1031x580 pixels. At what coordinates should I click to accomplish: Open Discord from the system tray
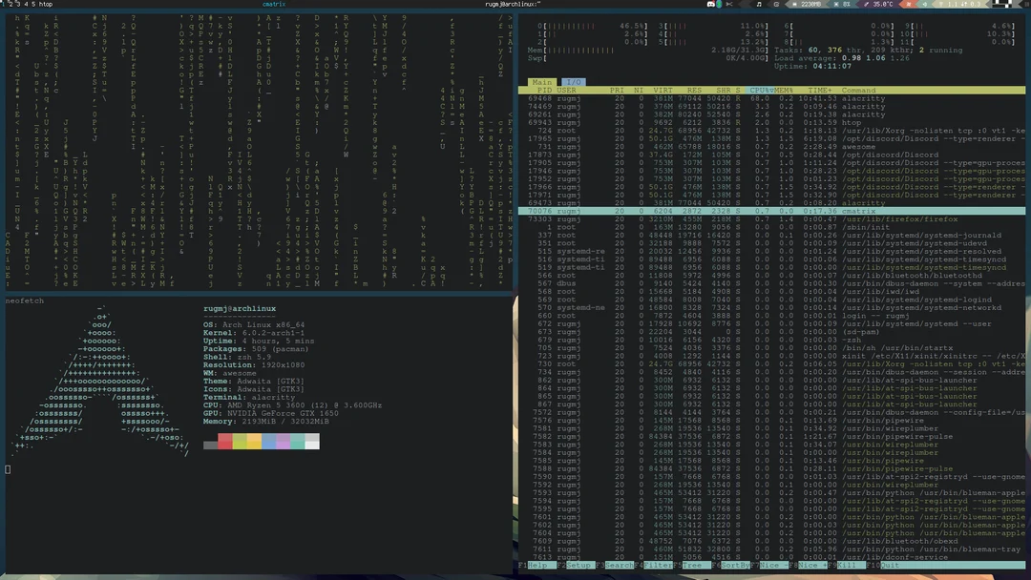(709, 6)
